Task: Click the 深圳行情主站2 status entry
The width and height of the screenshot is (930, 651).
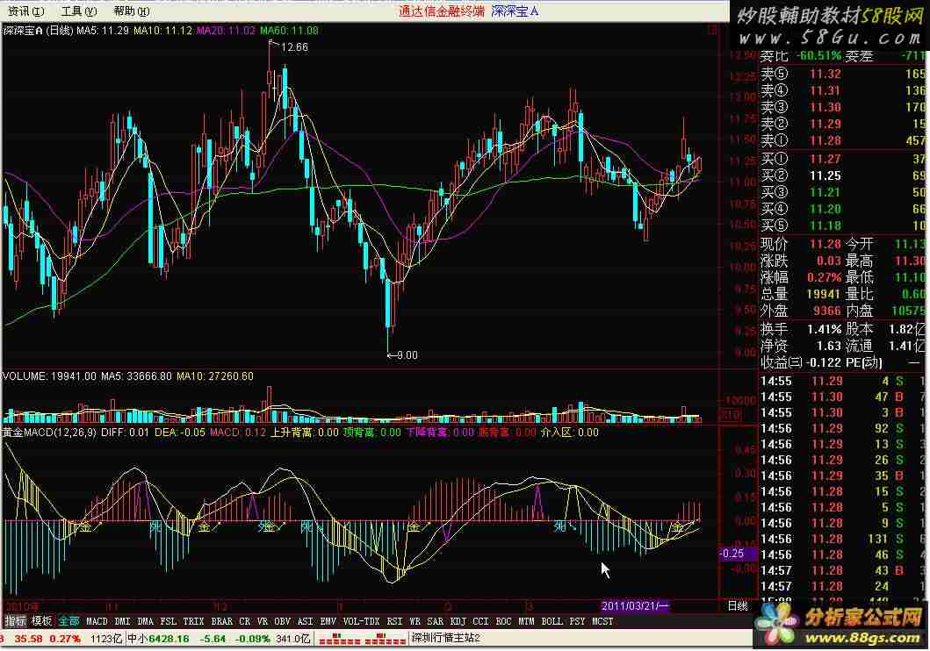Action: 446,639
